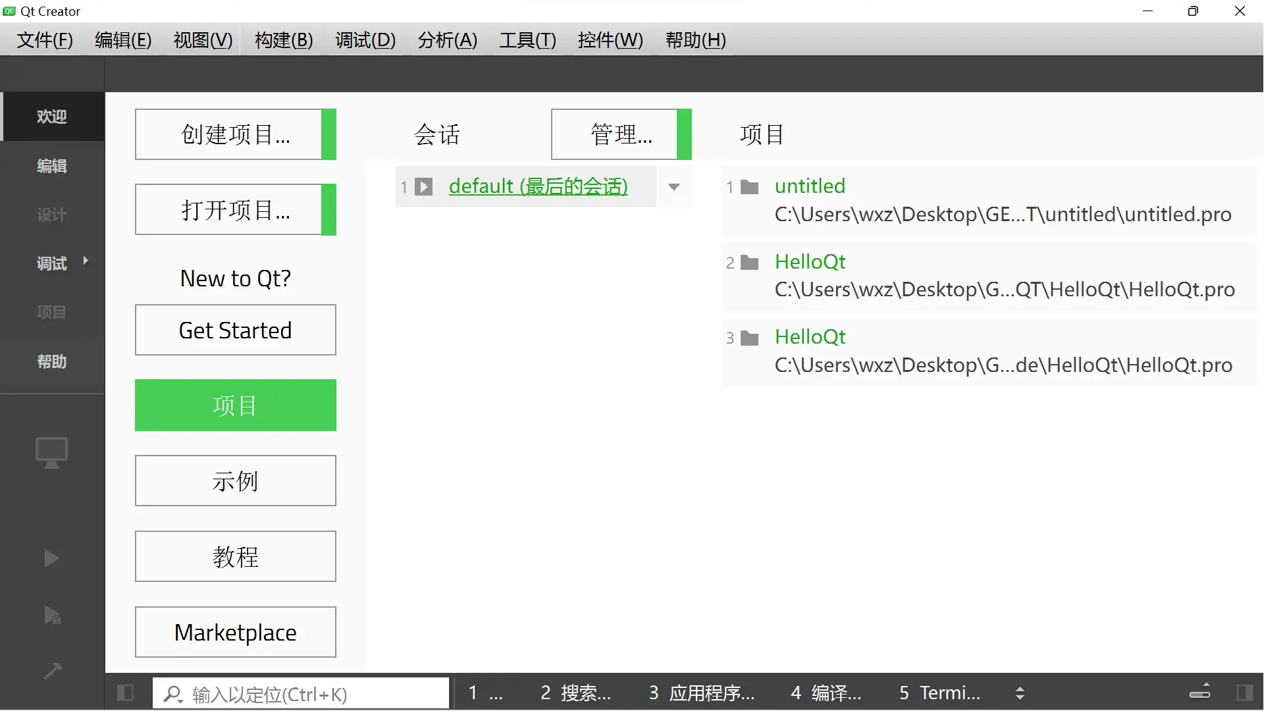Click the Create Project (创建项目) button

click(236, 134)
